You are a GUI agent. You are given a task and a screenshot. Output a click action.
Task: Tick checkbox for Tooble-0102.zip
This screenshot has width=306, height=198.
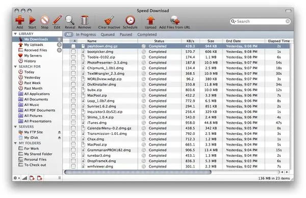tap(73, 57)
